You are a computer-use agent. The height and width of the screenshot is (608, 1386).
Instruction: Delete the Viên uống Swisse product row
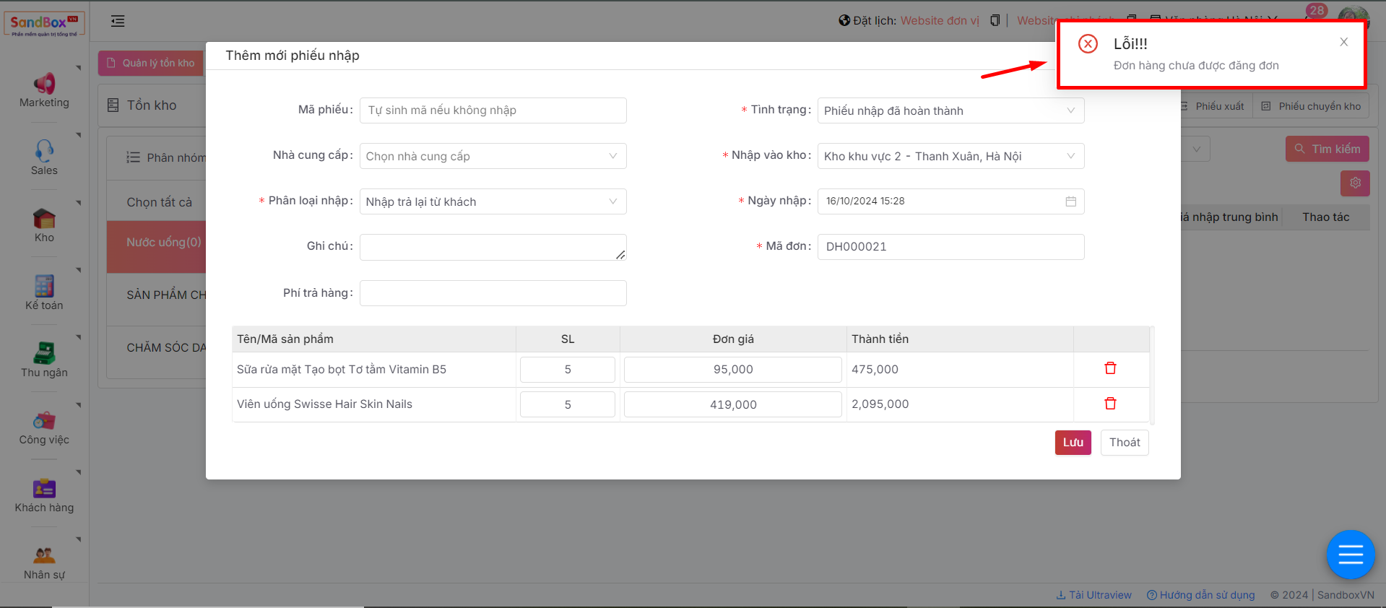click(x=1110, y=404)
